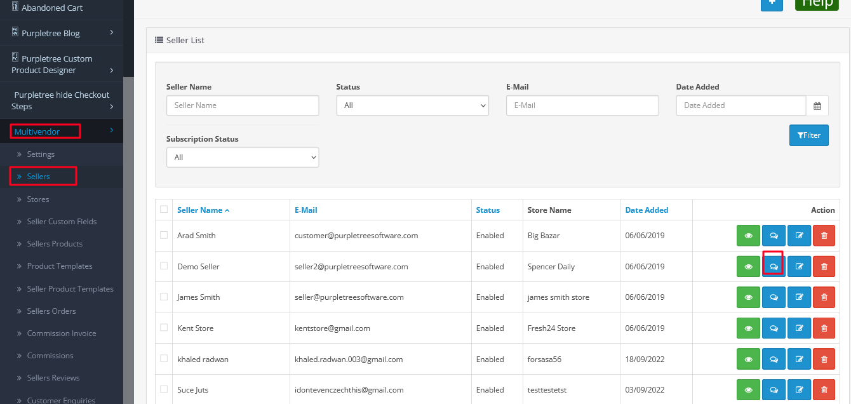Screen dimensions: 851x404
Task: Click the blue plus add button
Action: [x=772, y=4]
